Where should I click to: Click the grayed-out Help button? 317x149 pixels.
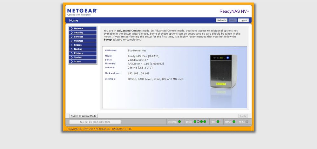(x=233, y=20)
